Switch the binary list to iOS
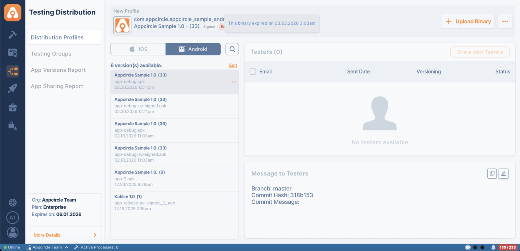520x251 pixels. pos(138,49)
